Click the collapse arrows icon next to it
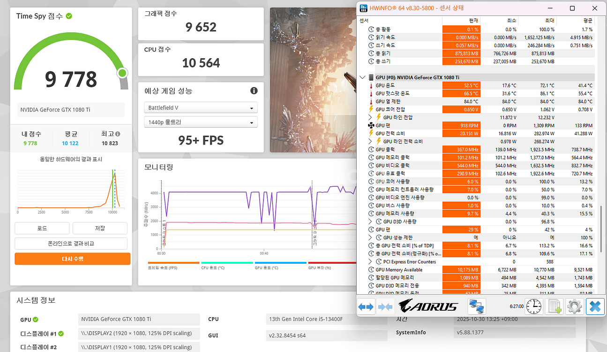Viewport: 607px width, 352px height. [384, 306]
